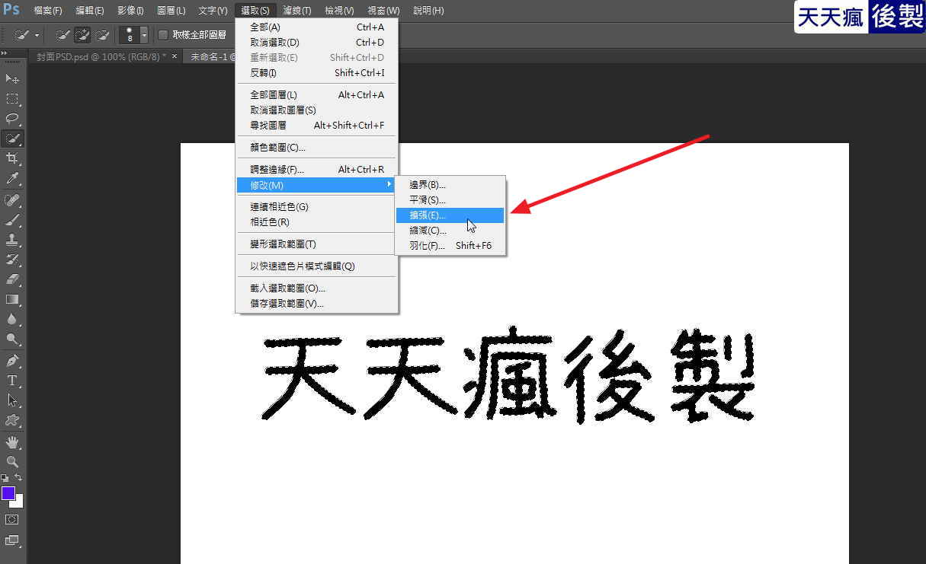Open 說明(H) menu
Image resolution: width=926 pixels, height=564 pixels.
[428, 11]
